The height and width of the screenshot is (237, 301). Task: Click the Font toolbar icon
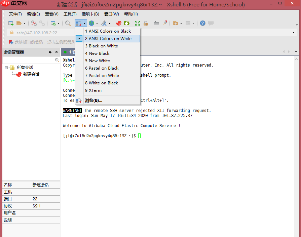[104, 23]
